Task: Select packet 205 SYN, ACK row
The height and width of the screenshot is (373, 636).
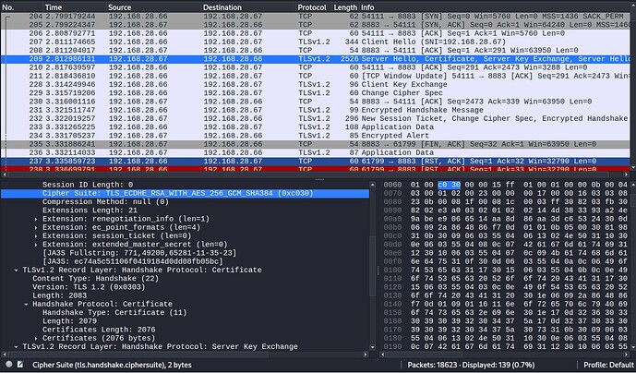Action: (x=316, y=25)
